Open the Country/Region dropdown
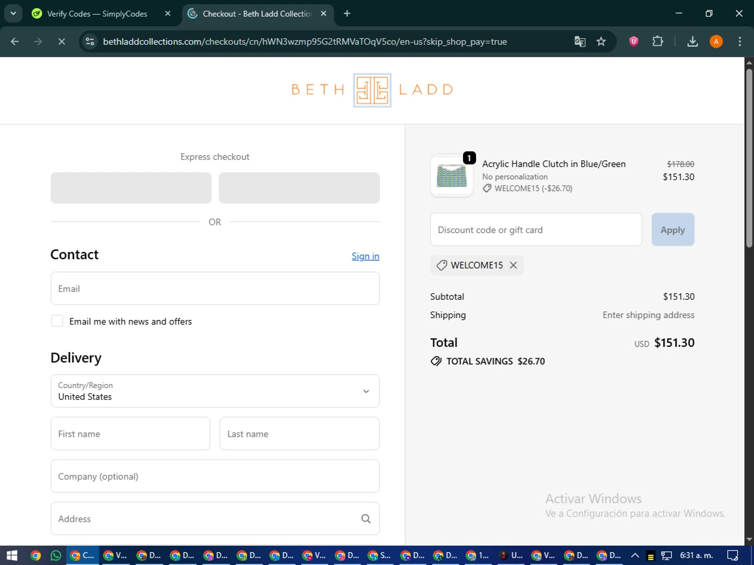Viewport: 754px width, 565px height. 215,391
